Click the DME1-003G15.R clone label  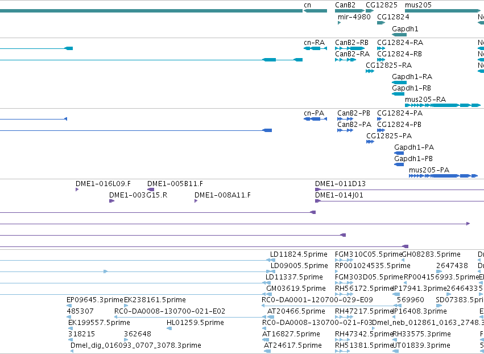(138, 195)
